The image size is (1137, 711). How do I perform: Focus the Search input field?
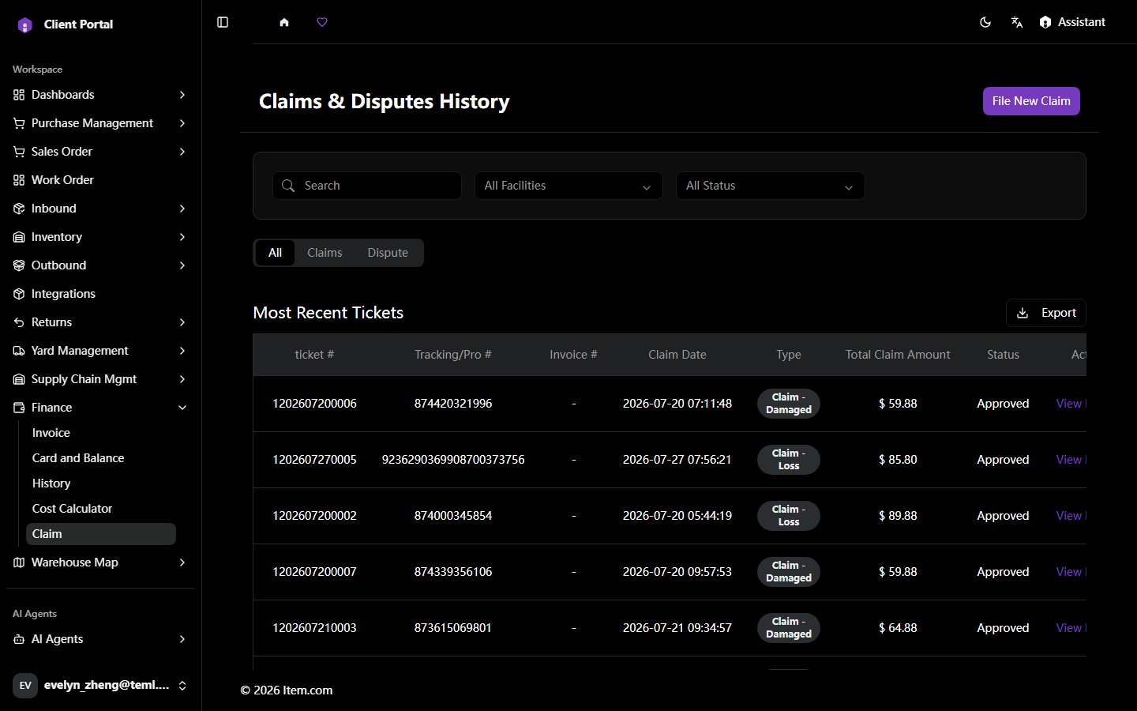(x=367, y=186)
